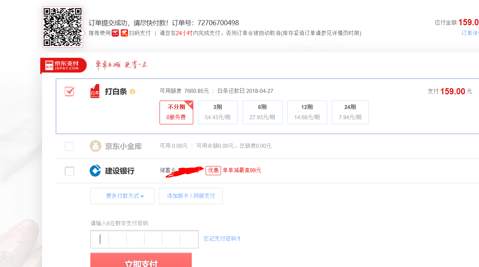Open the 忘记支付密码？ link
This screenshot has height=267, width=479.
[x=222, y=238]
